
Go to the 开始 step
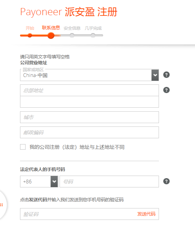coord(30,28)
